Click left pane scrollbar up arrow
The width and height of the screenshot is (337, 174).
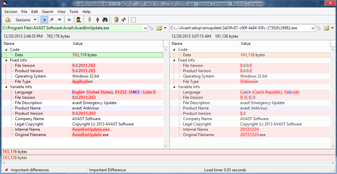click(165, 49)
